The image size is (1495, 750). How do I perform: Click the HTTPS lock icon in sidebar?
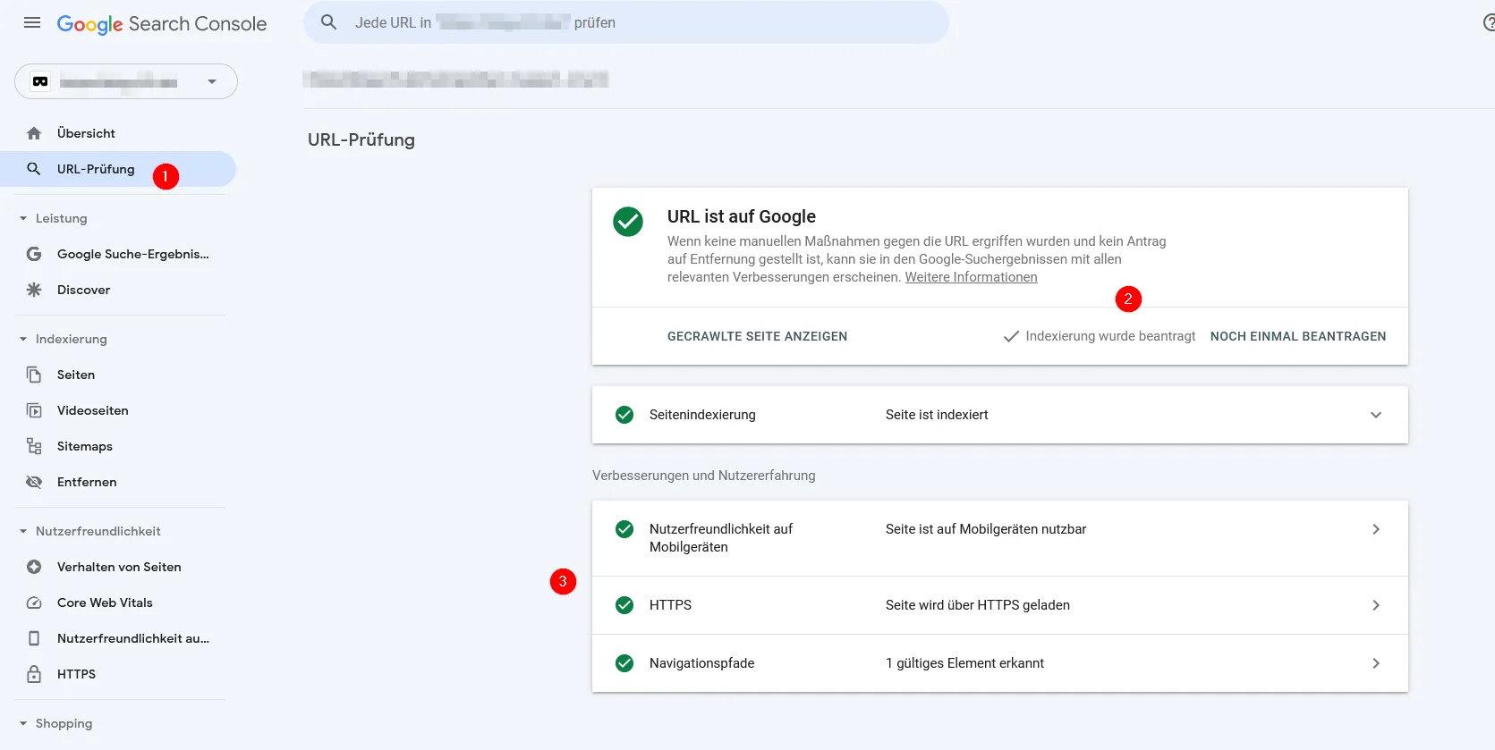tap(34, 674)
